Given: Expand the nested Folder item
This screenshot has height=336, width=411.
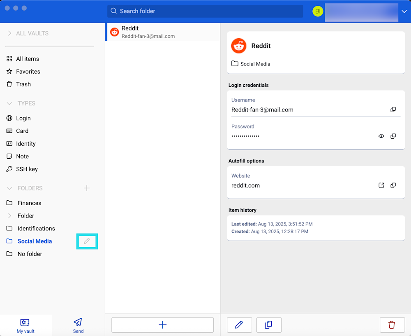Looking at the screenshot, I should pos(9,216).
